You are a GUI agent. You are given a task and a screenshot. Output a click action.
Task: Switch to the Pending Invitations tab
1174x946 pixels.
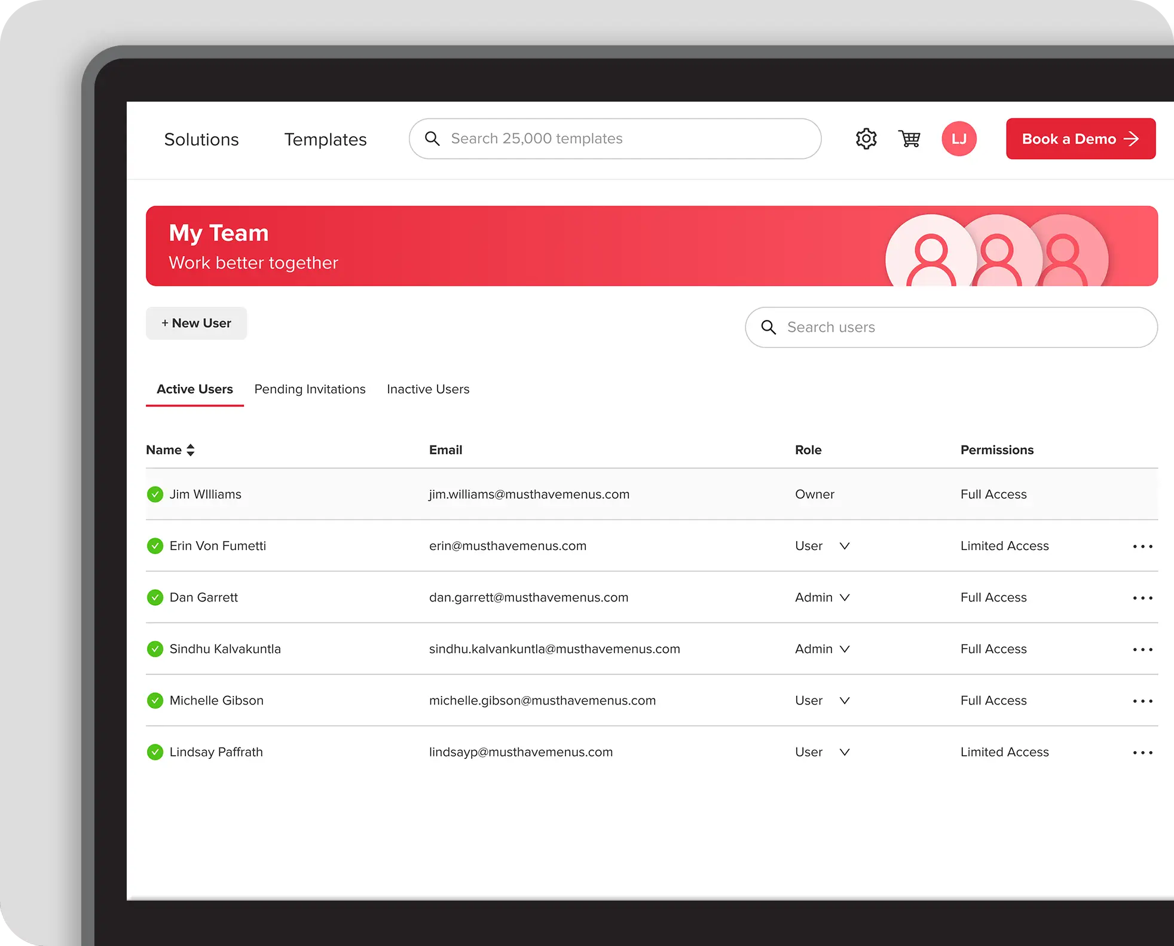tap(310, 389)
